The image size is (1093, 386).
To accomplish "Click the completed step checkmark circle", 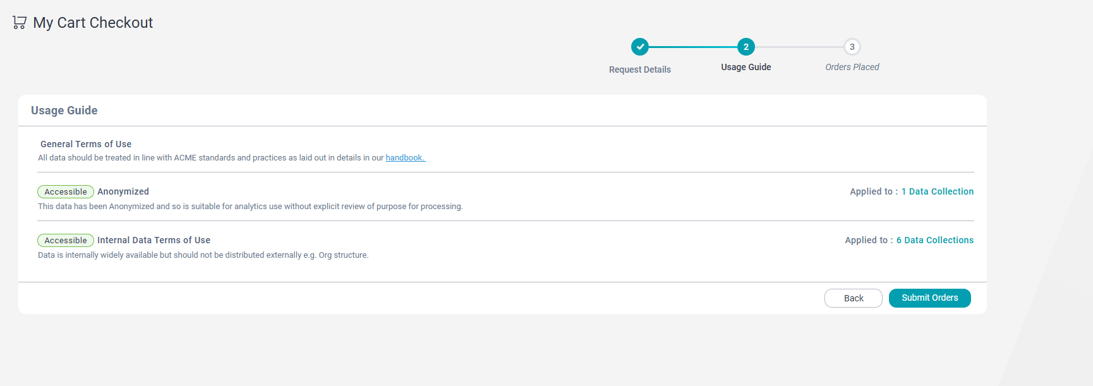I will tap(640, 47).
